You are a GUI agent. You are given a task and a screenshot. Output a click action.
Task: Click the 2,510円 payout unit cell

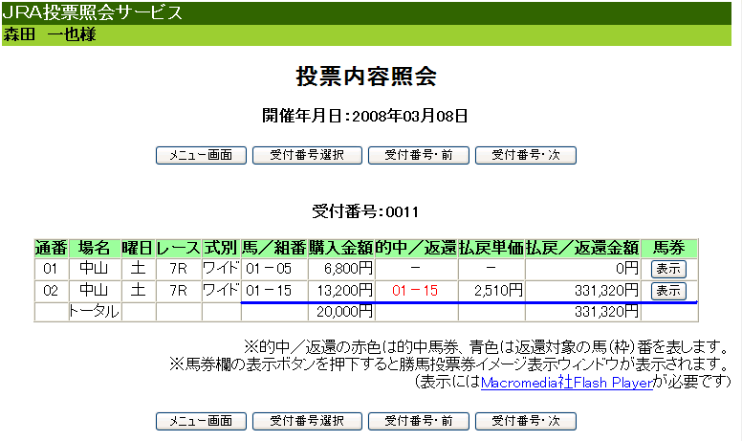tap(491, 291)
